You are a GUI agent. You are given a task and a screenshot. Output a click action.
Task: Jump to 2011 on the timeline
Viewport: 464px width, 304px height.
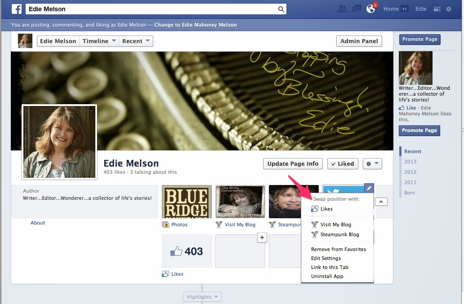coord(410,182)
